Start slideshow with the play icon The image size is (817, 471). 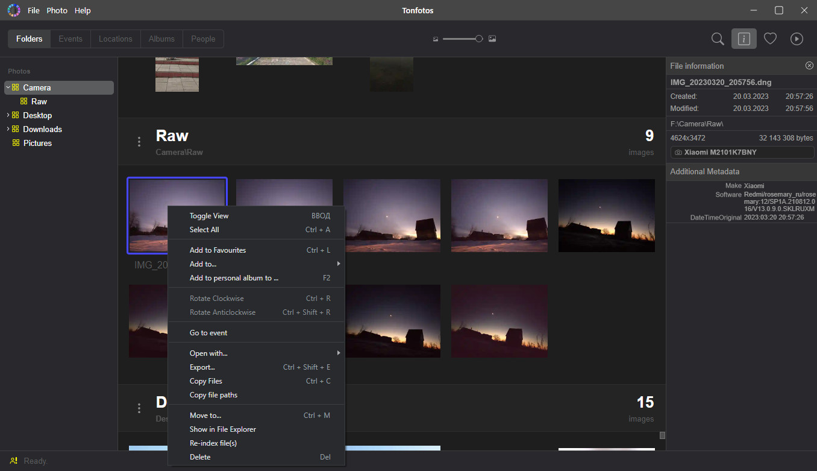coord(797,39)
